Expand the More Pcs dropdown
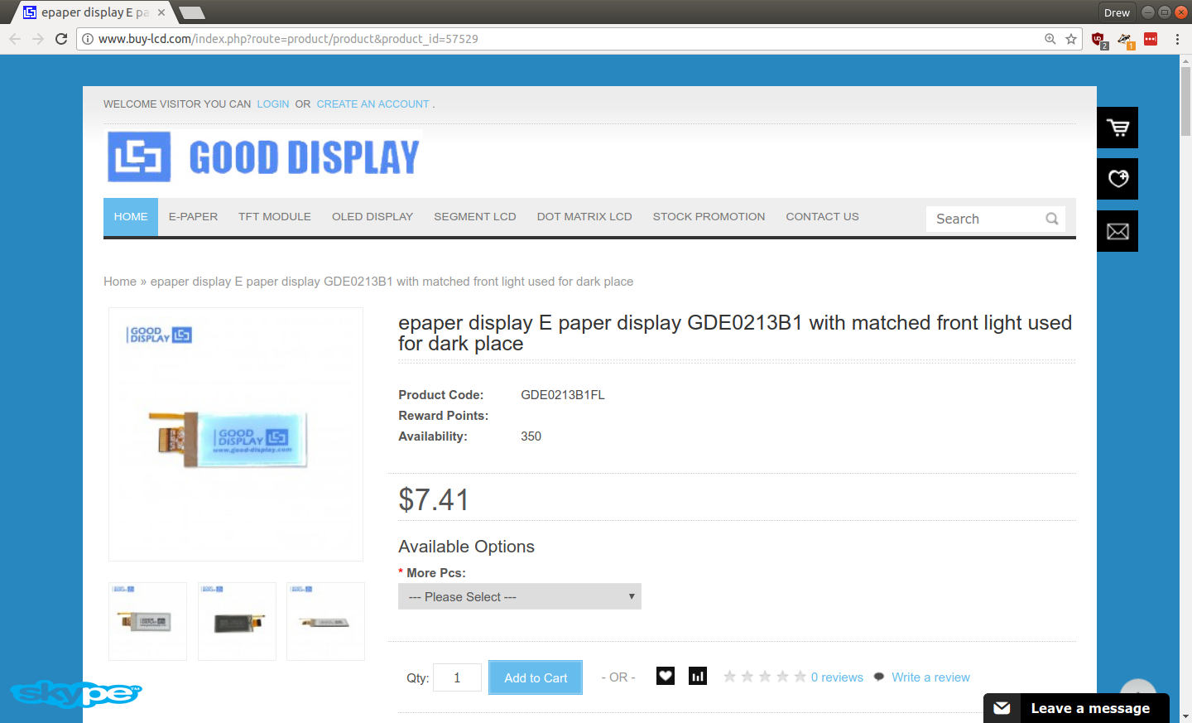This screenshot has height=723, width=1192. pyautogui.click(x=520, y=596)
